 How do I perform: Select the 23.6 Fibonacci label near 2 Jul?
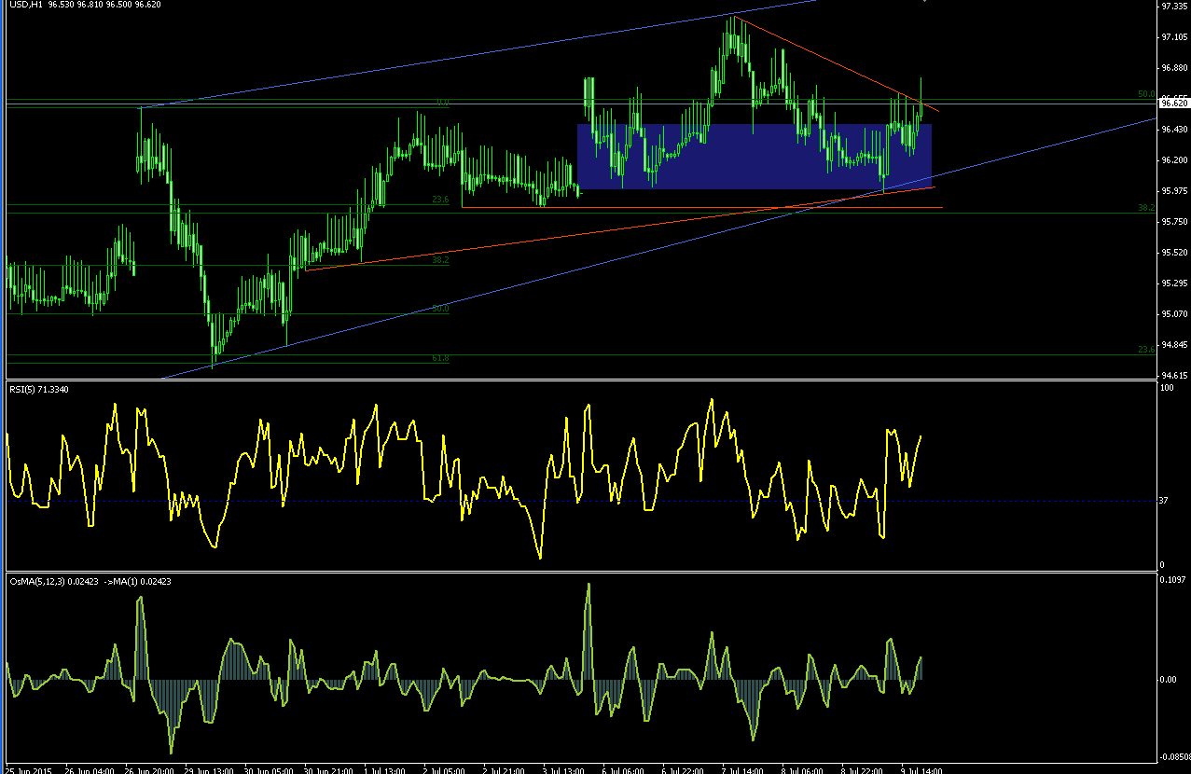(440, 200)
